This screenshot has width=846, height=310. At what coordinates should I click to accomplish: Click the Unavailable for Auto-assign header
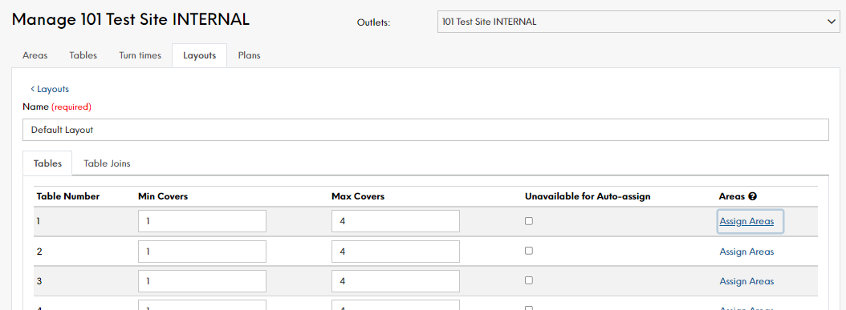588,196
